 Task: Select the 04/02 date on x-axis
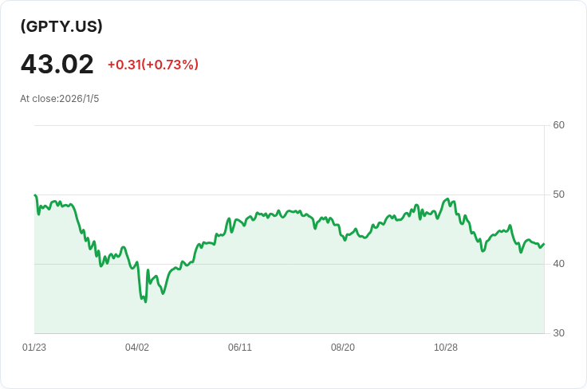(x=137, y=348)
